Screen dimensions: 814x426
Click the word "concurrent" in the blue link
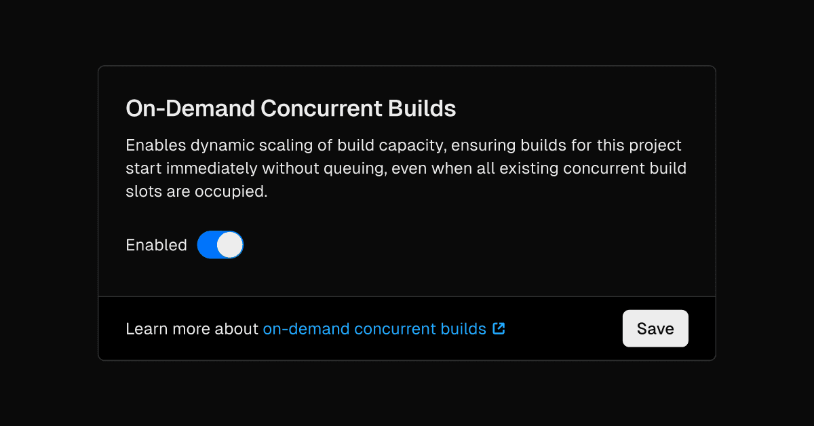pyautogui.click(x=395, y=329)
